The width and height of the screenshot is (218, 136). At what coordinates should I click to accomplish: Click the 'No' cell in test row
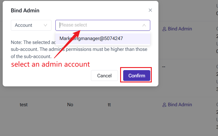pyautogui.click(x=70, y=105)
